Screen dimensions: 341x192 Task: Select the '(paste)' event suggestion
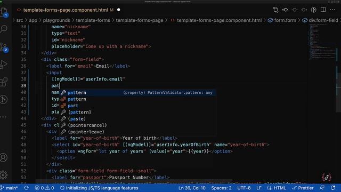pos(138,118)
